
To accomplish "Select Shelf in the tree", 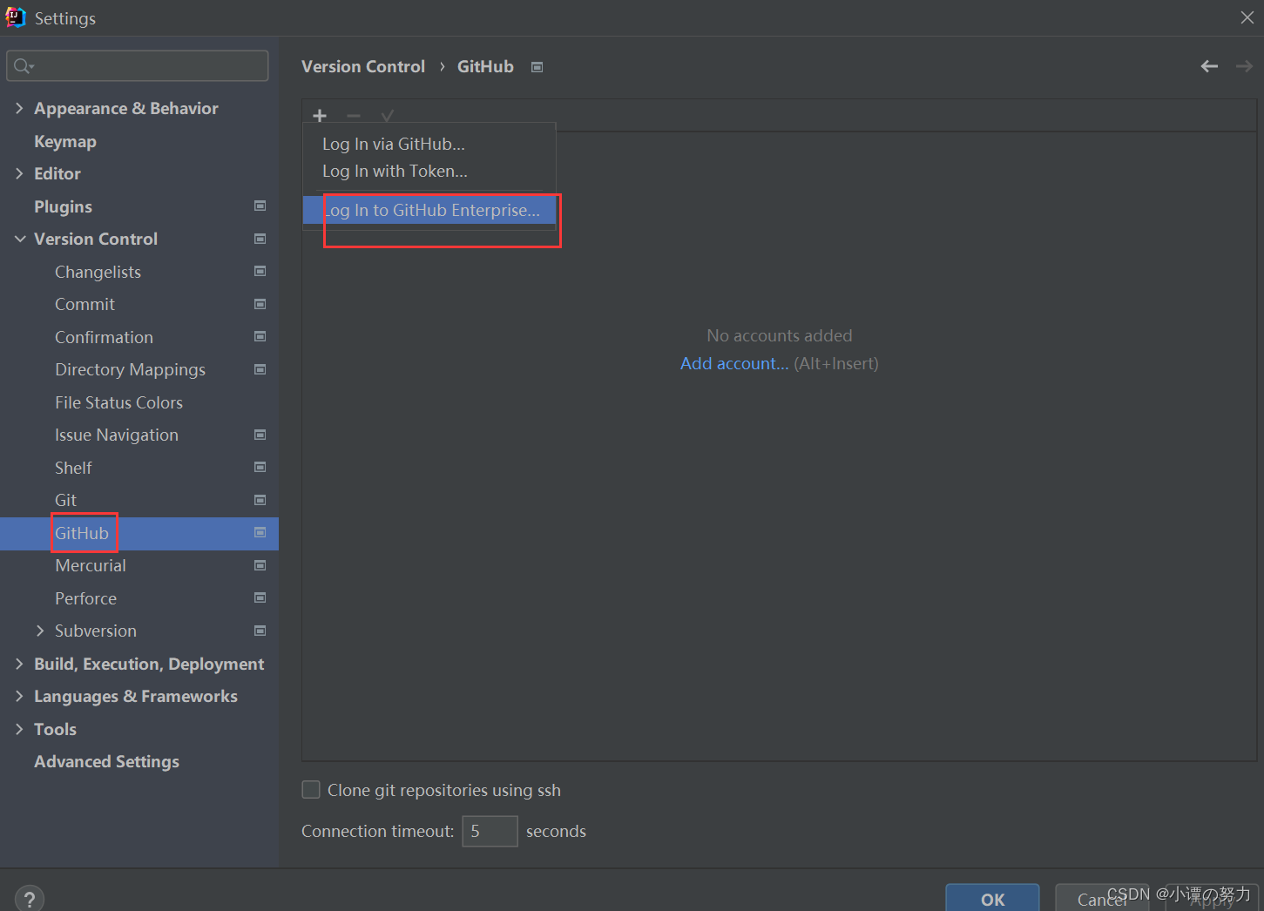I will 73,468.
